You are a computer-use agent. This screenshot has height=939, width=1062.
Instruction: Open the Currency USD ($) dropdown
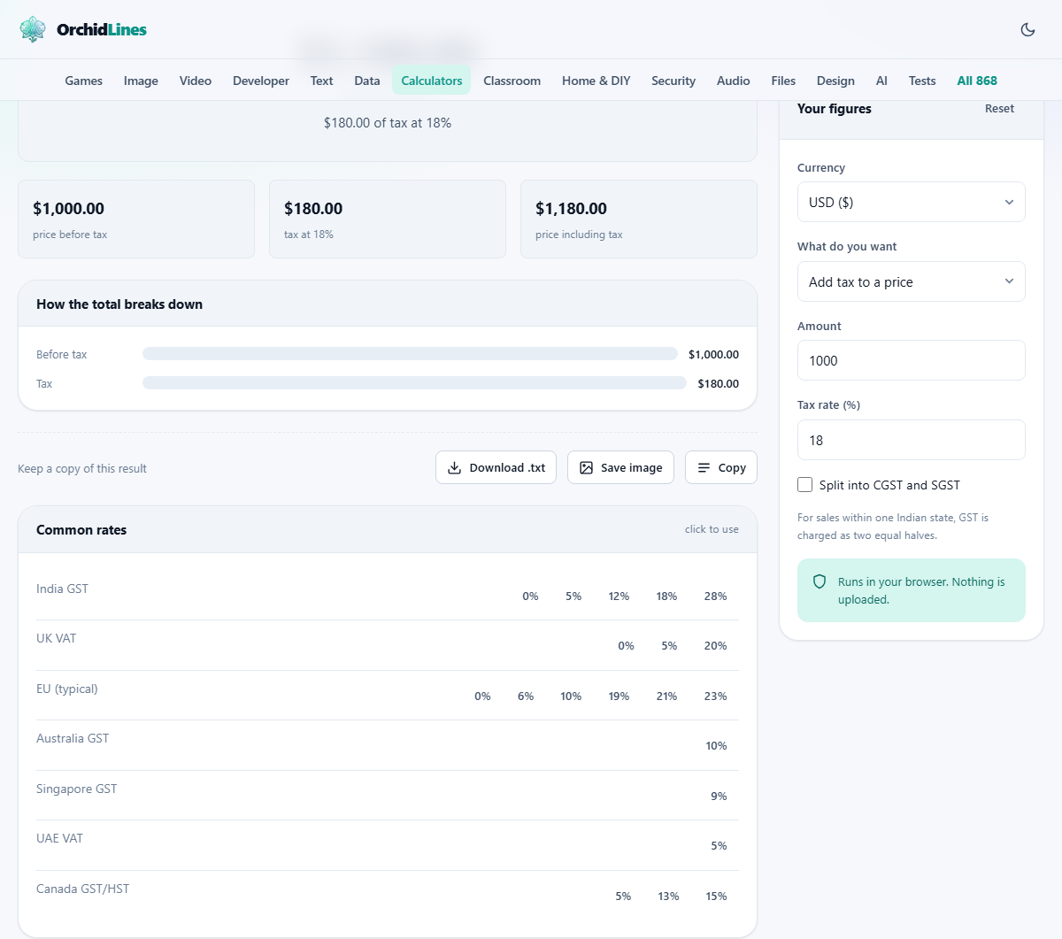(x=911, y=202)
